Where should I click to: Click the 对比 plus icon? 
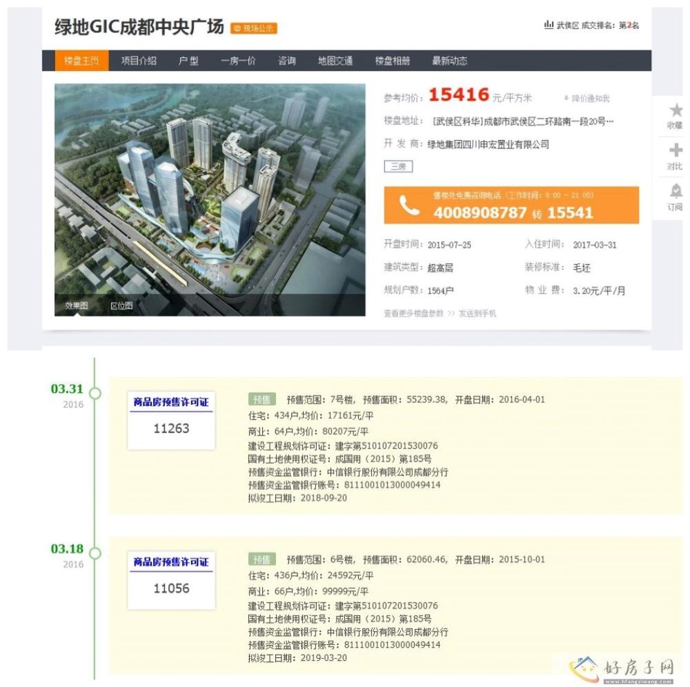click(676, 151)
